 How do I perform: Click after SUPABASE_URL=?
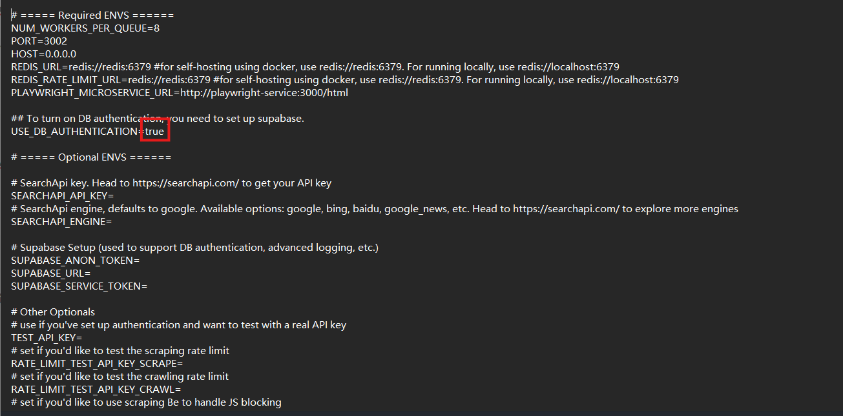tap(91, 273)
